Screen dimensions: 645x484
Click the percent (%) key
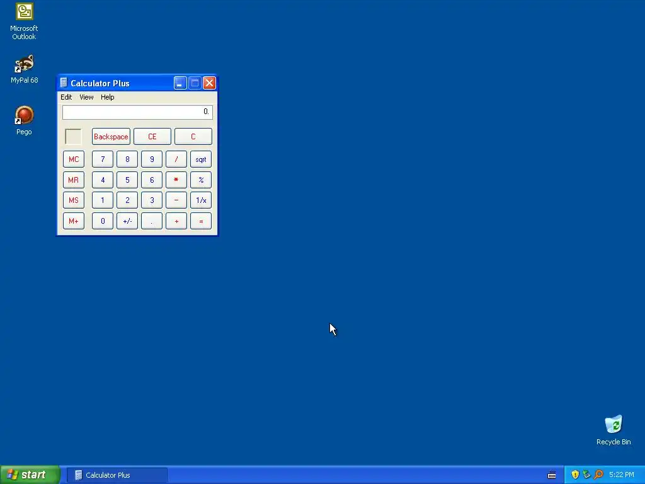(x=201, y=180)
